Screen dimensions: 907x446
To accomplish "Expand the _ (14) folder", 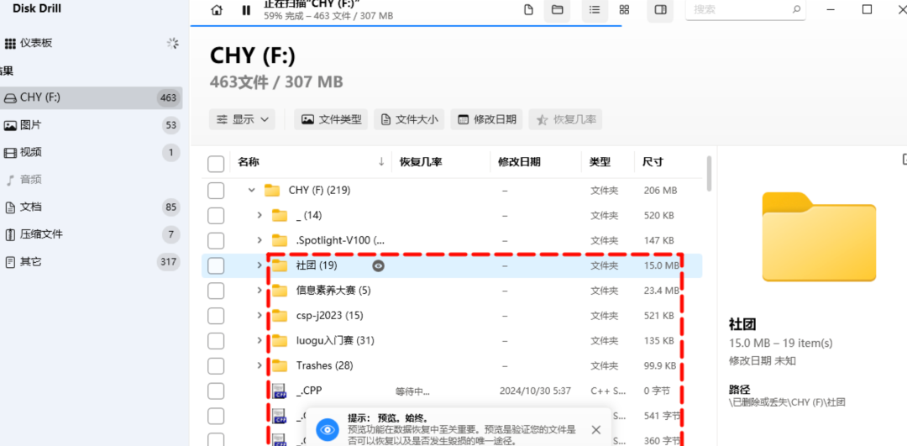I will coord(260,215).
